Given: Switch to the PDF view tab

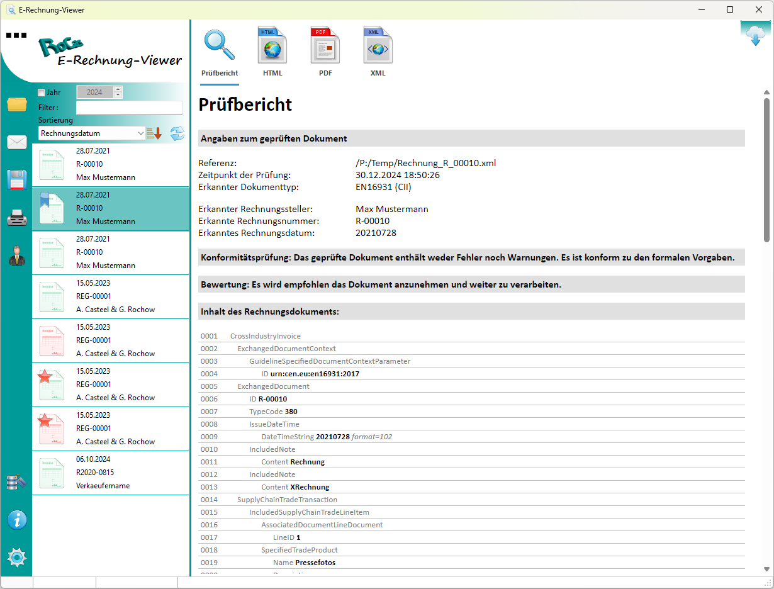Looking at the screenshot, I should (x=325, y=53).
